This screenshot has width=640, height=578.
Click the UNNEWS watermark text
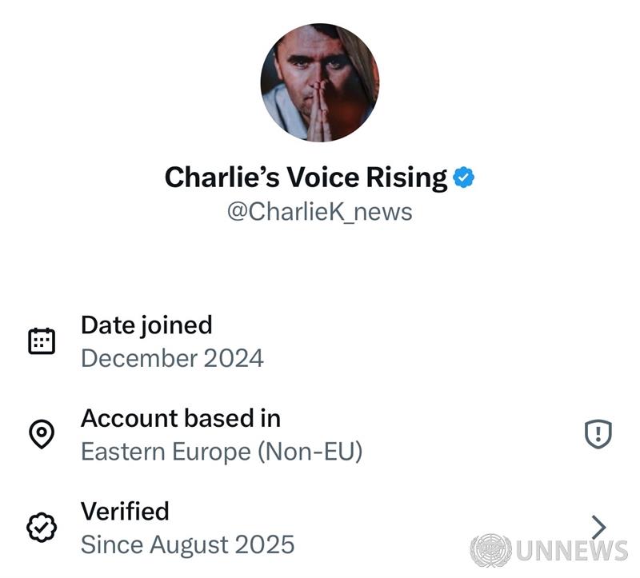572,551
